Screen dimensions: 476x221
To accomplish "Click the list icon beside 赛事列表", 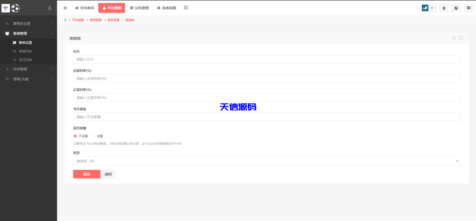I will (14, 51).
